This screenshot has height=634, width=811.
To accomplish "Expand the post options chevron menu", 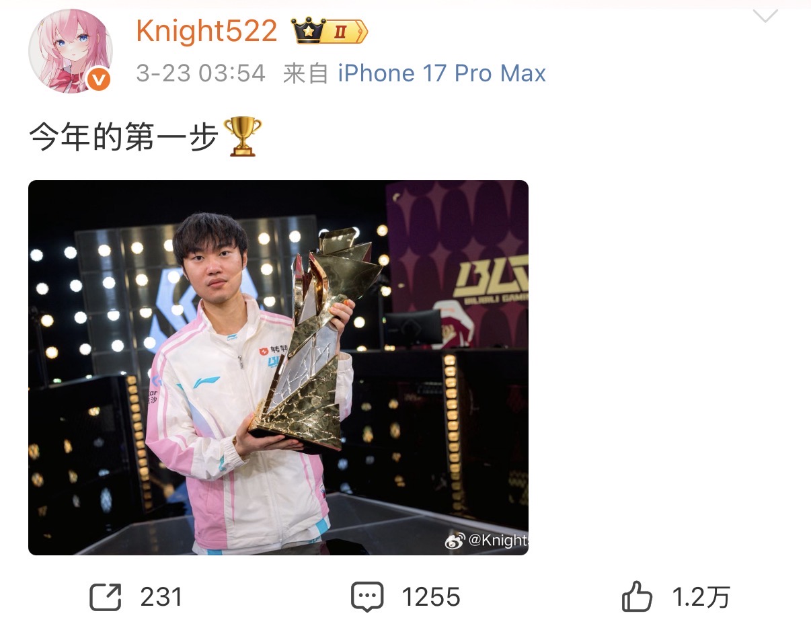I will (765, 15).
